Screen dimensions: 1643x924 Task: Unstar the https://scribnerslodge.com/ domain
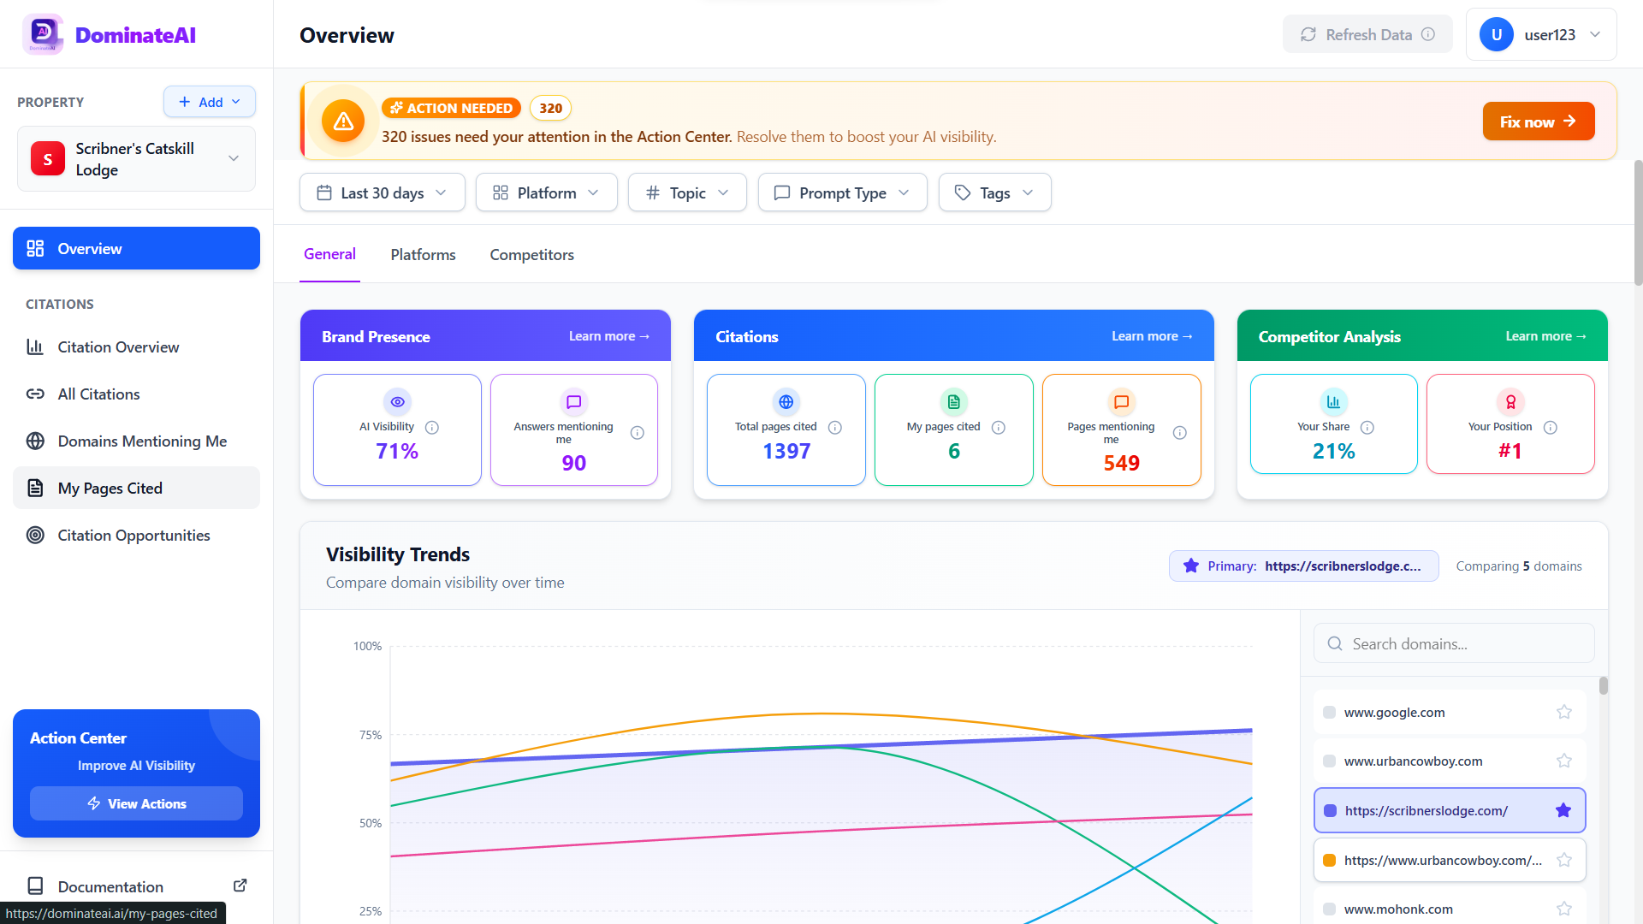(x=1563, y=810)
